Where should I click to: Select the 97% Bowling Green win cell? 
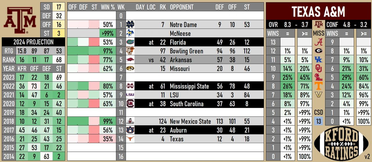pos(108,51)
